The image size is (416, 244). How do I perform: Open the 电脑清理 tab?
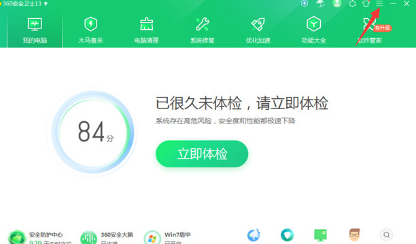(x=146, y=30)
